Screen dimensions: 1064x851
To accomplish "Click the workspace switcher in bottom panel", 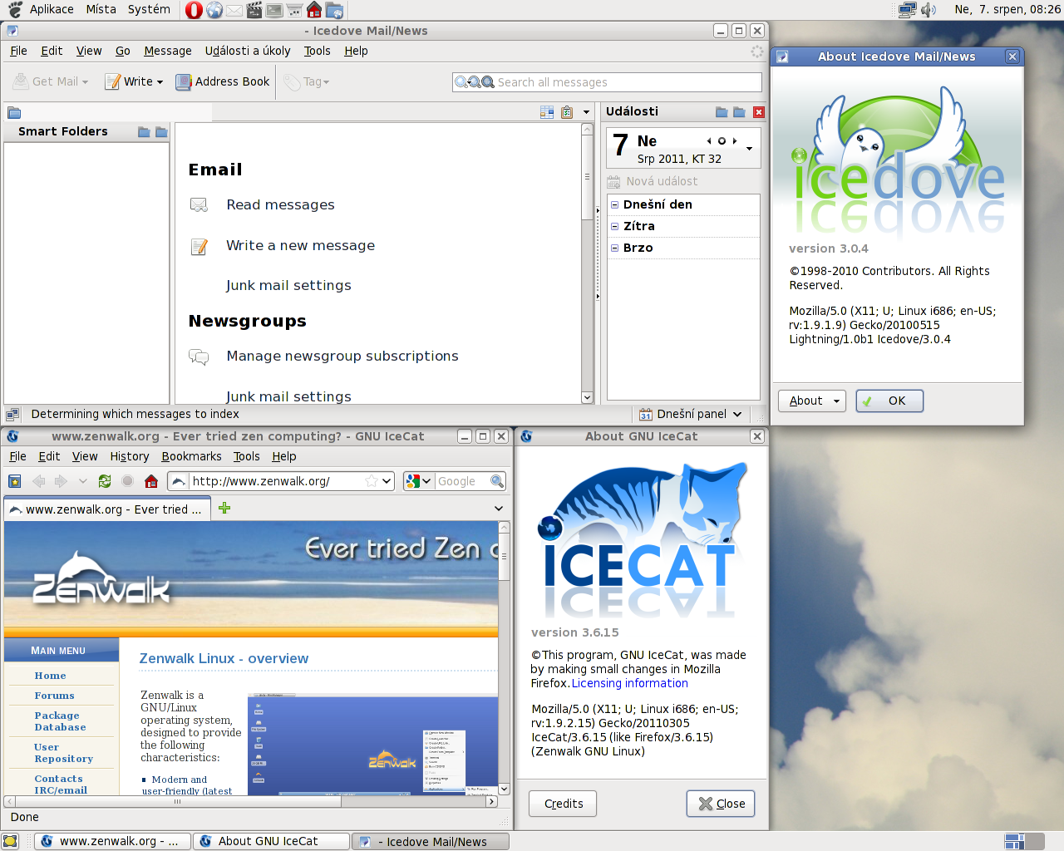I will [1024, 841].
